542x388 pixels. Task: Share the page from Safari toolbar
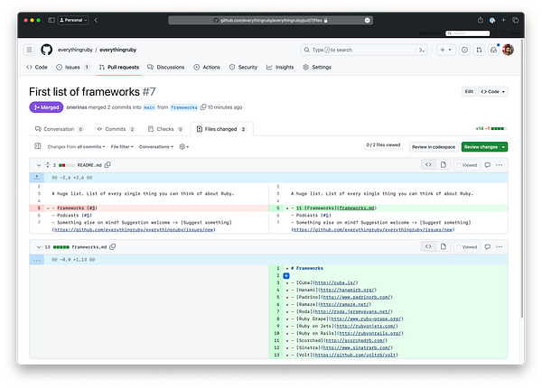481,20
